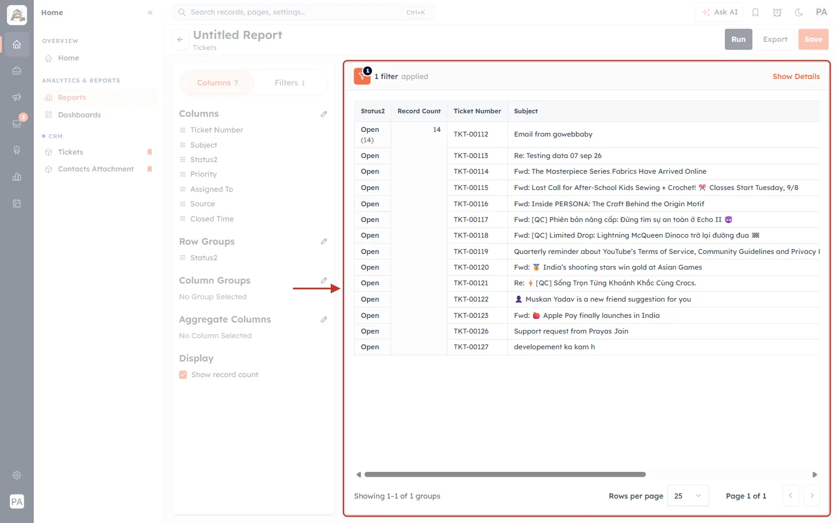Open the settings gear icon
Image resolution: width=837 pixels, height=523 pixels.
pos(17,475)
